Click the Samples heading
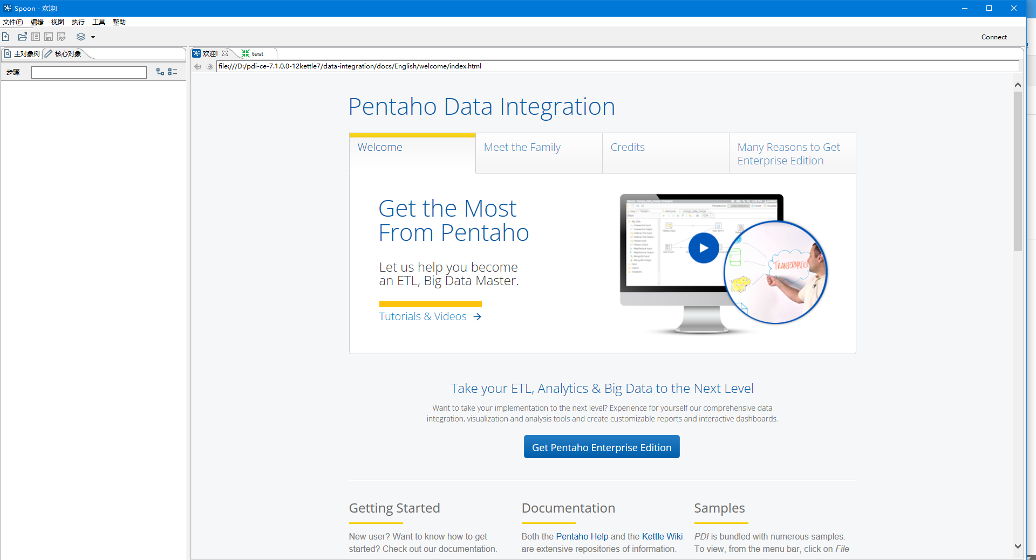The width and height of the screenshot is (1036, 560). tap(719, 508)
